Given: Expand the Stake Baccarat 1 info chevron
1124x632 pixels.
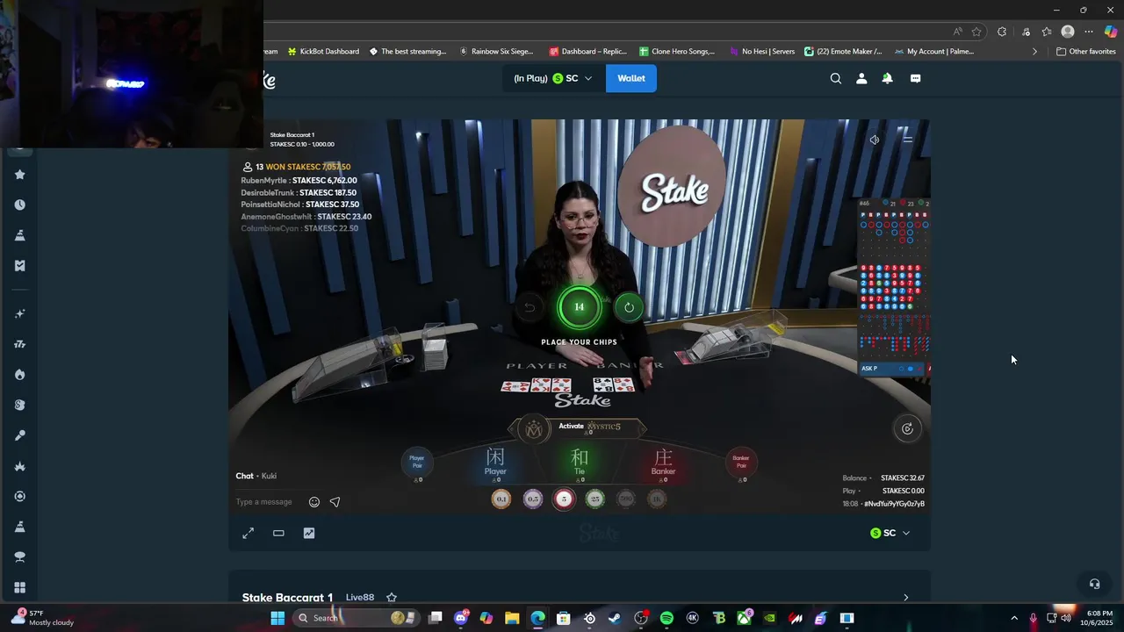Looking at the screenshot, I should (906, 598).
